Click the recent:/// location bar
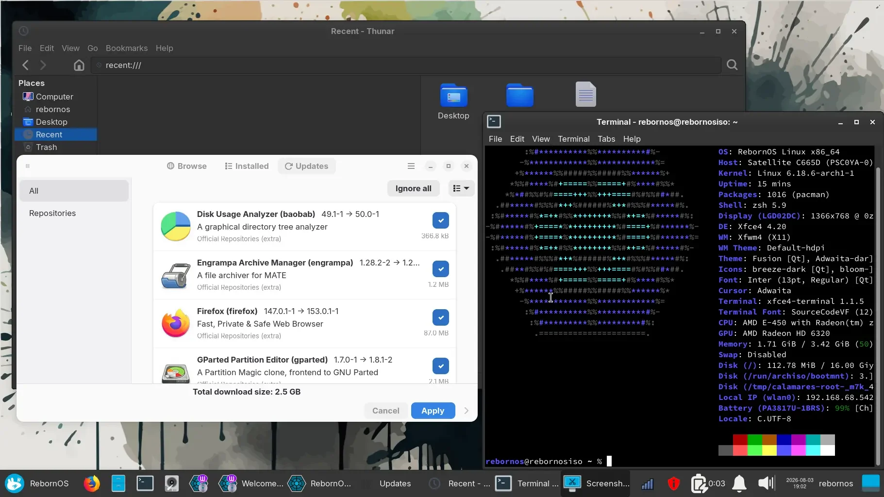884x497 pixels. pos(406,65)
